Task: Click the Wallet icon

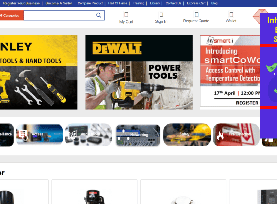Action: [x=231, y=15]
